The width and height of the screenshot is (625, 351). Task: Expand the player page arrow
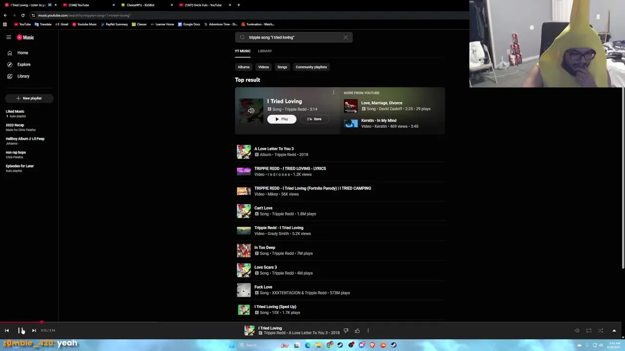coord(614,331)
